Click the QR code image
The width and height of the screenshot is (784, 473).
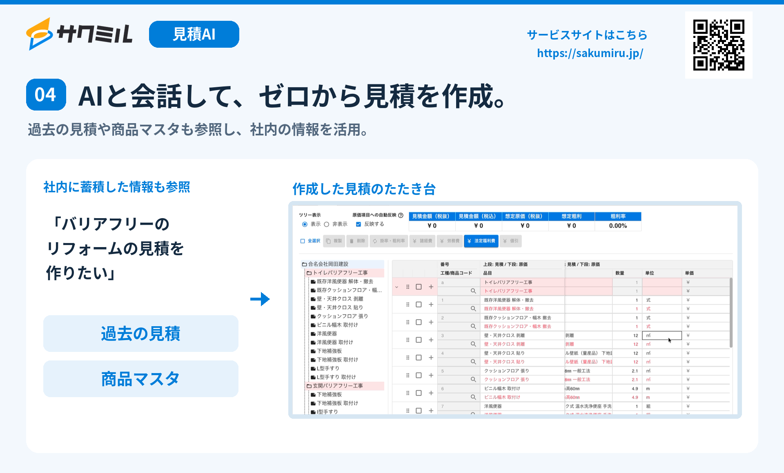click(719, 45)
